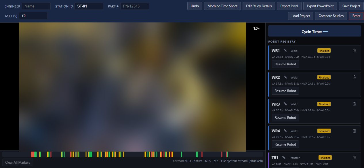The image size is (364, 168).
Task: Select the WR3 robot name
Action: click(x=276, y=104)
